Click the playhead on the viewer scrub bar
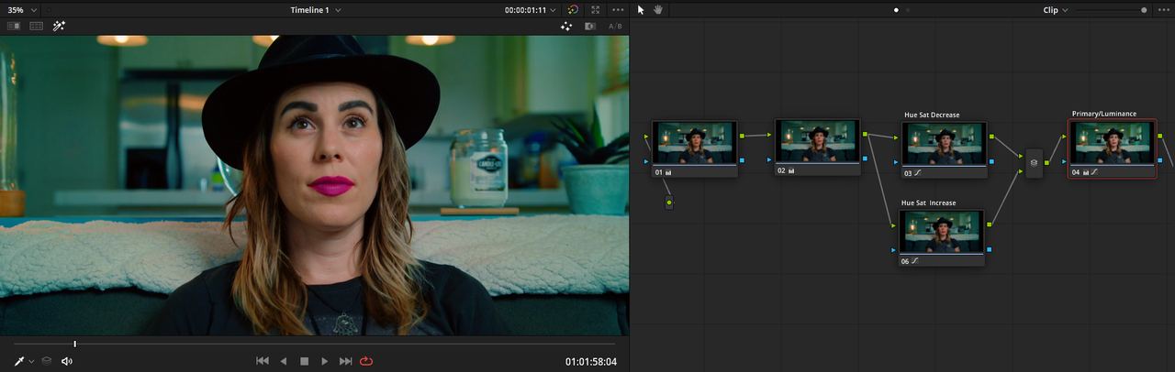1175x372 pixels. pos(74,344)
